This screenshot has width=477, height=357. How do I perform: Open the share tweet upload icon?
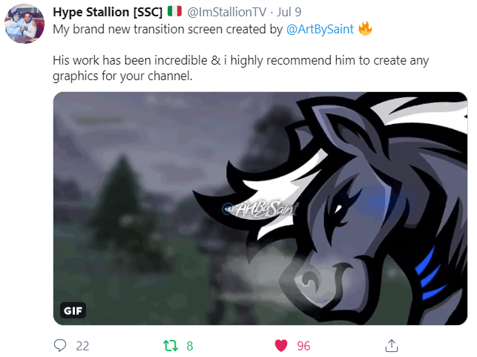click(x=392, y=345)
